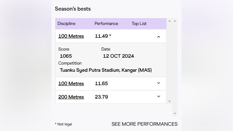Open the 100 Metres link beside 11.49
Image resolution: width=233 pixels, height=131 pixels.
point(71,36)
